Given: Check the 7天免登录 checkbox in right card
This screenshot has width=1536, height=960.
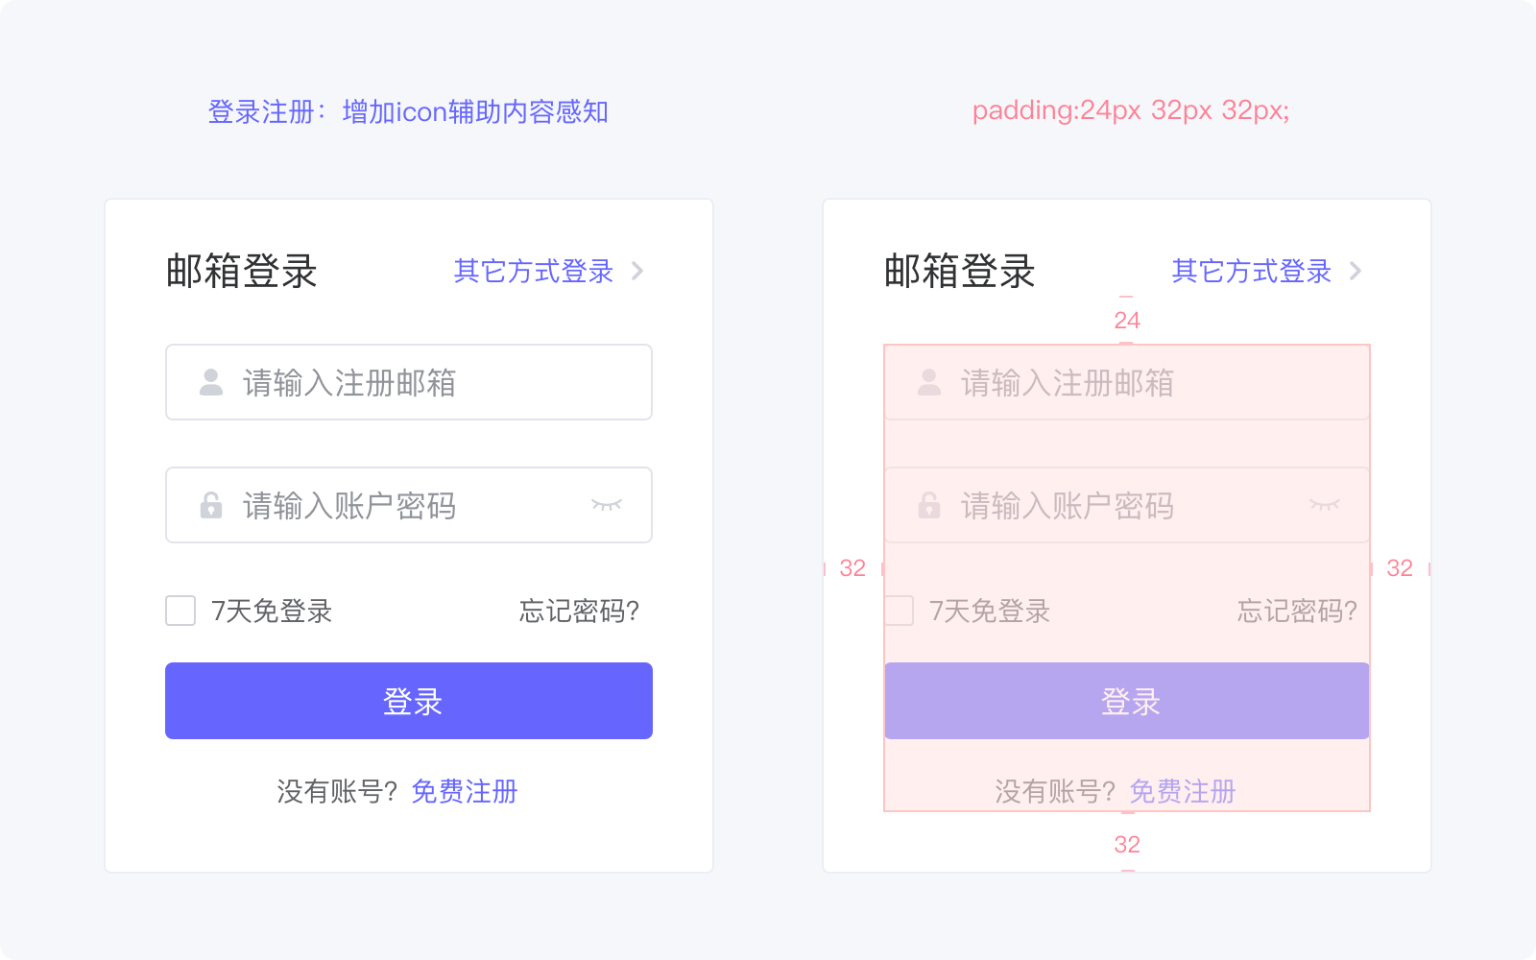Looking at the screenshot, I should pos(899,611).
